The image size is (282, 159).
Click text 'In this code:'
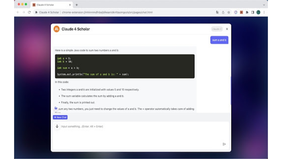click(x=62, y=82)
